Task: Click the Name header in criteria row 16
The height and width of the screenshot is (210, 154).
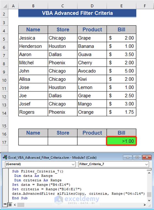Action: (x=33, y=133)
